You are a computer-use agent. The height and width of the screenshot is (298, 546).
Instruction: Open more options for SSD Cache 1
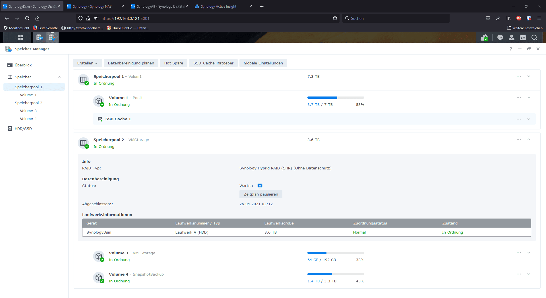pyautogui.click(x=519, y=119)
